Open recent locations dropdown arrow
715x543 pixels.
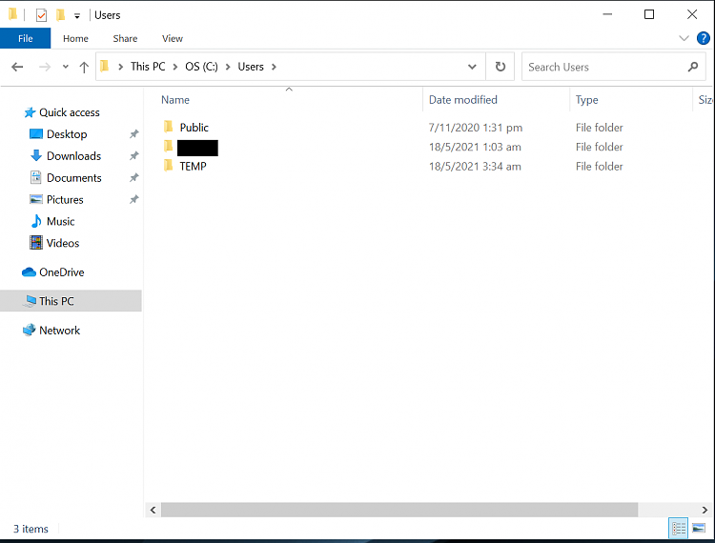(65, 67)
